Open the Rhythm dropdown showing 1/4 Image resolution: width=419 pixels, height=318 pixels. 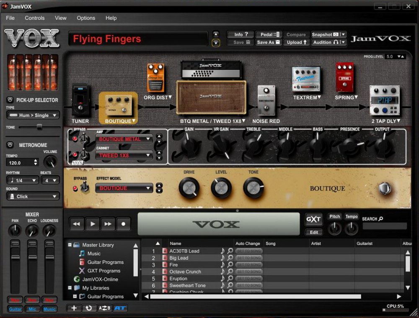coord(22,180)
